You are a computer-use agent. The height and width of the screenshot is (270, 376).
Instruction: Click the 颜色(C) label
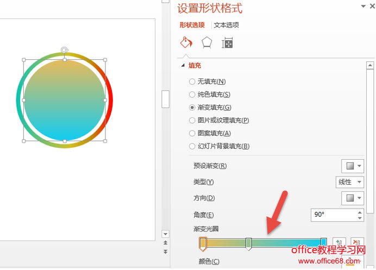[x=209, y=261]
